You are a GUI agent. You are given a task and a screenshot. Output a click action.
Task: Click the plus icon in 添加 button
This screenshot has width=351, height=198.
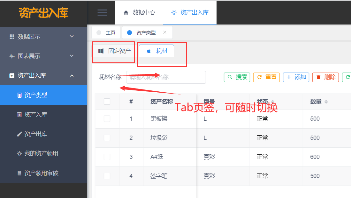pos(289,77)
